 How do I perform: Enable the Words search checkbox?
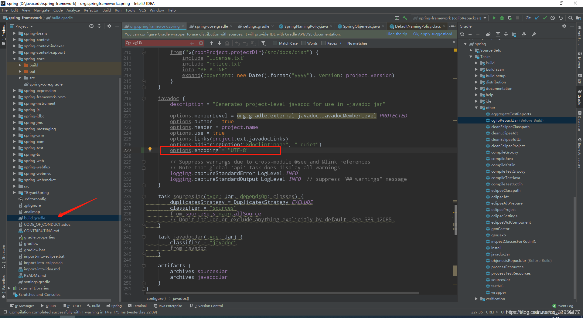tap(303, 43)
